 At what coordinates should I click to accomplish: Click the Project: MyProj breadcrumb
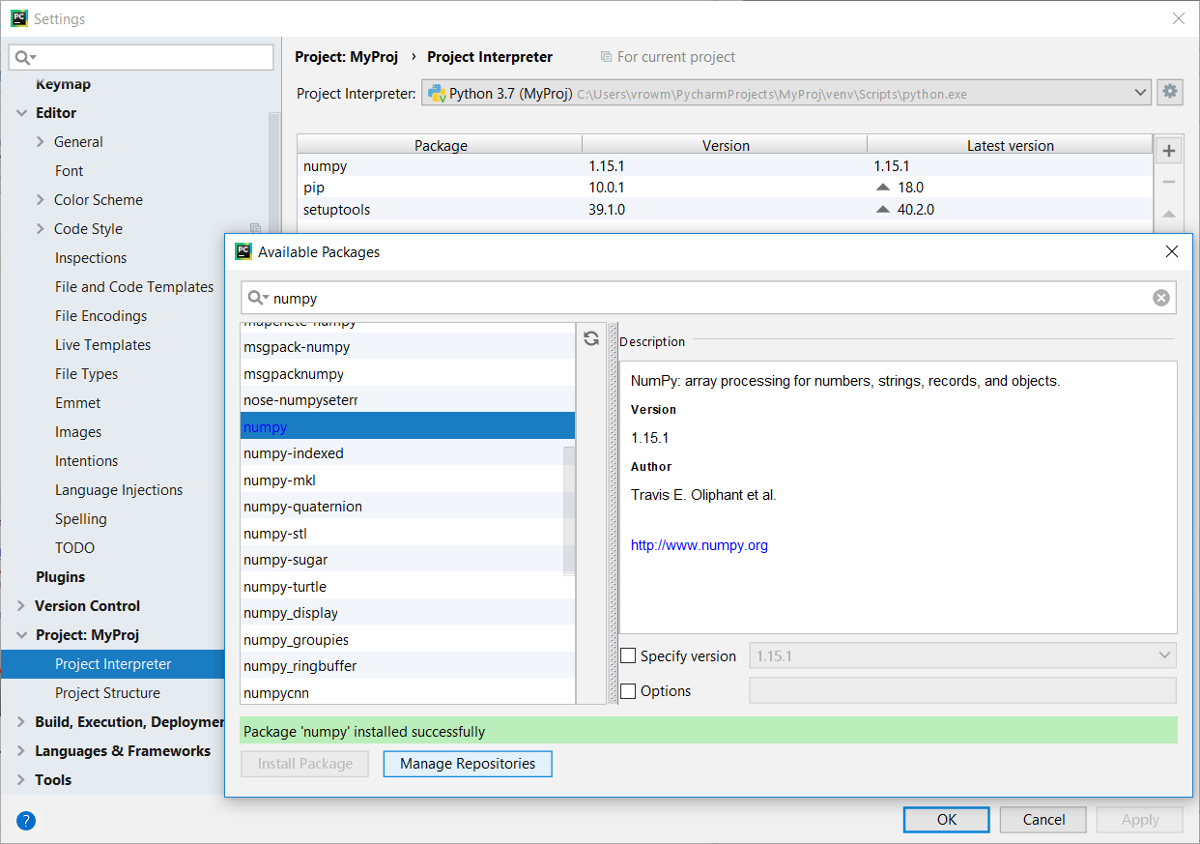[347, 57]
